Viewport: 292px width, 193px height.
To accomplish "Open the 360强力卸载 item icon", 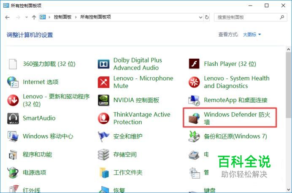I will click(13, 64).
